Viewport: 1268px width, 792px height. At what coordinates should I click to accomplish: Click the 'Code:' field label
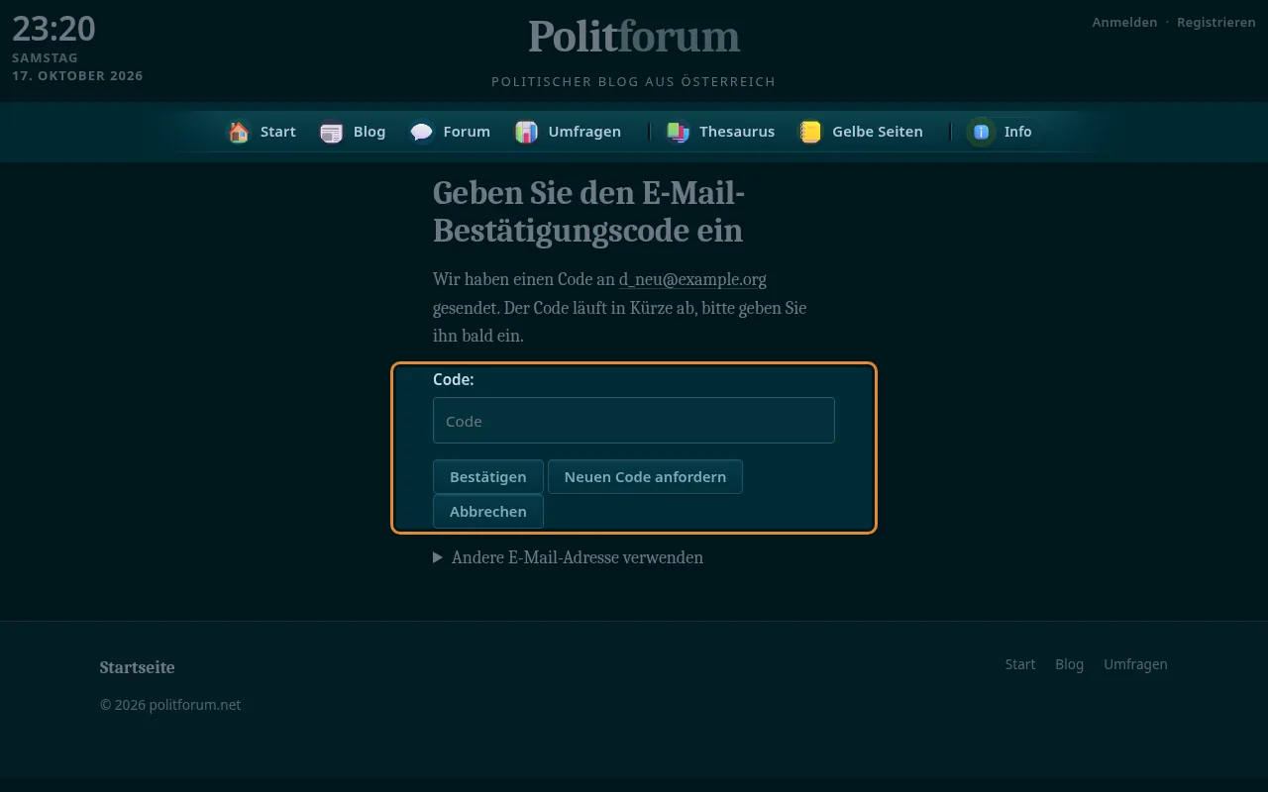(454, 379)
